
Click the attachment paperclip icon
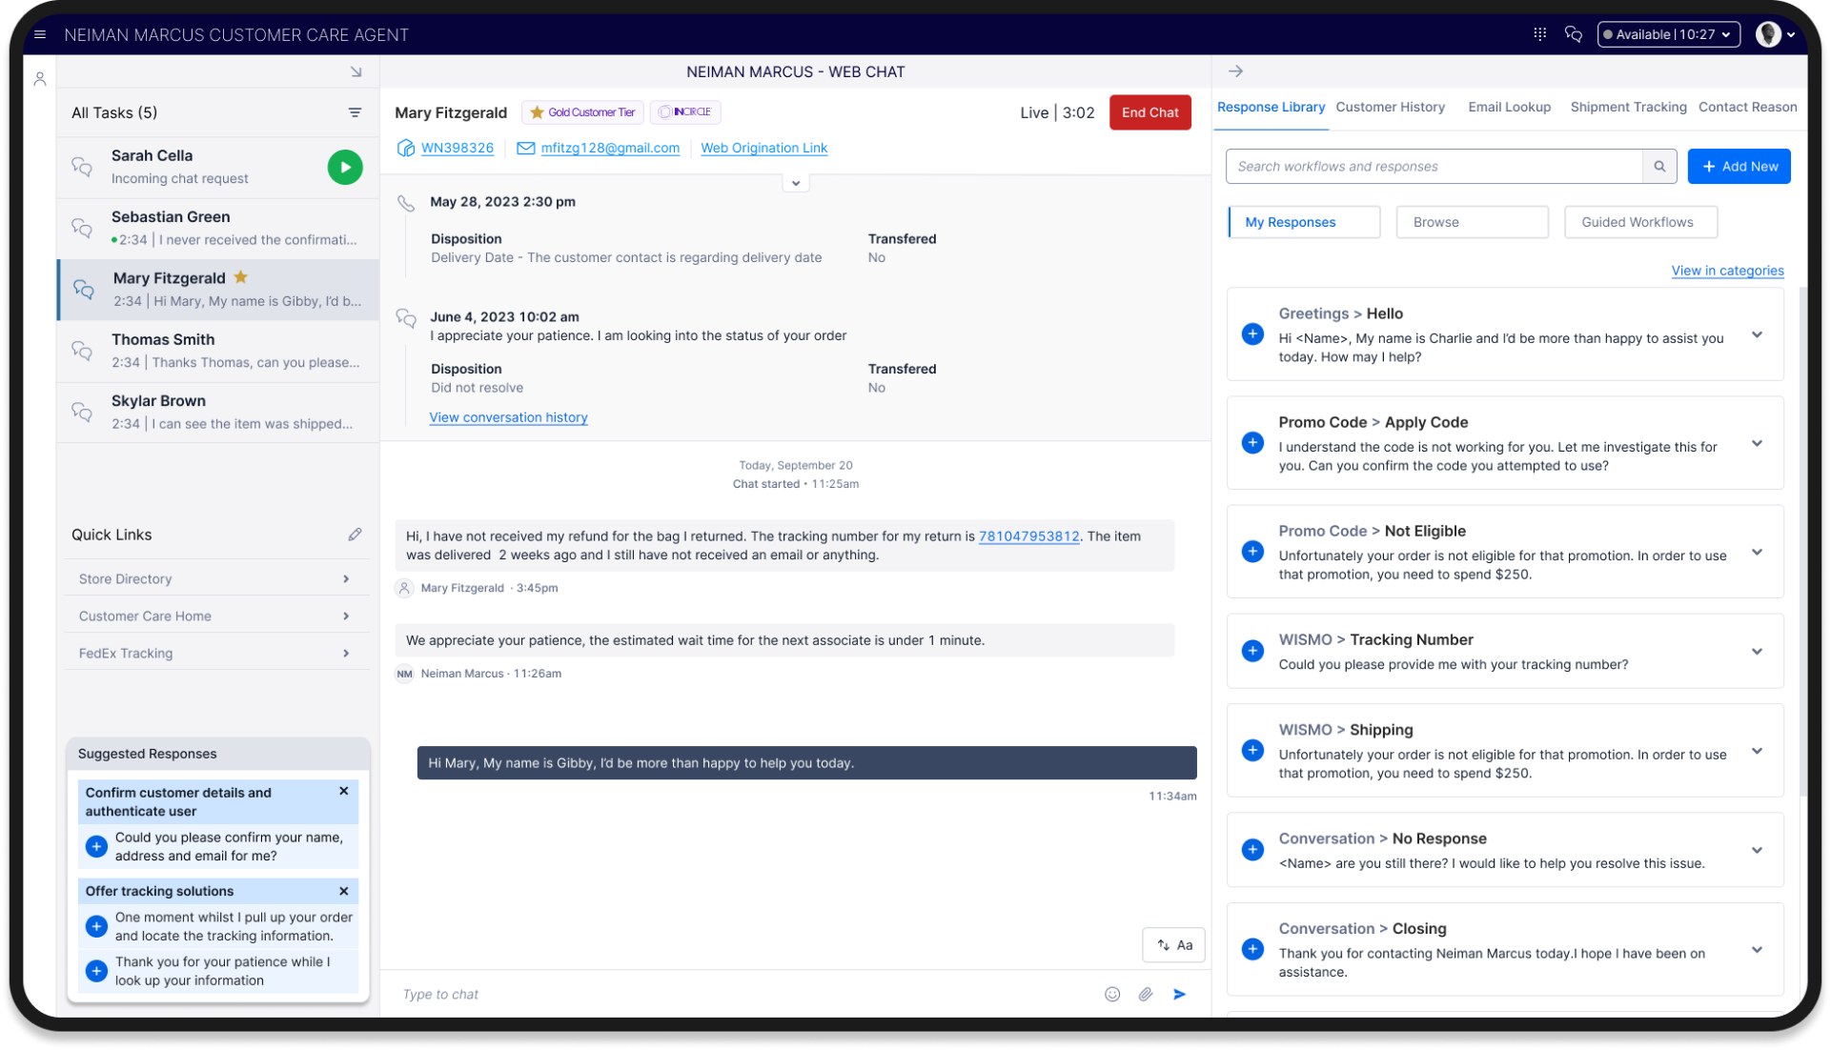pos(1145,994)
